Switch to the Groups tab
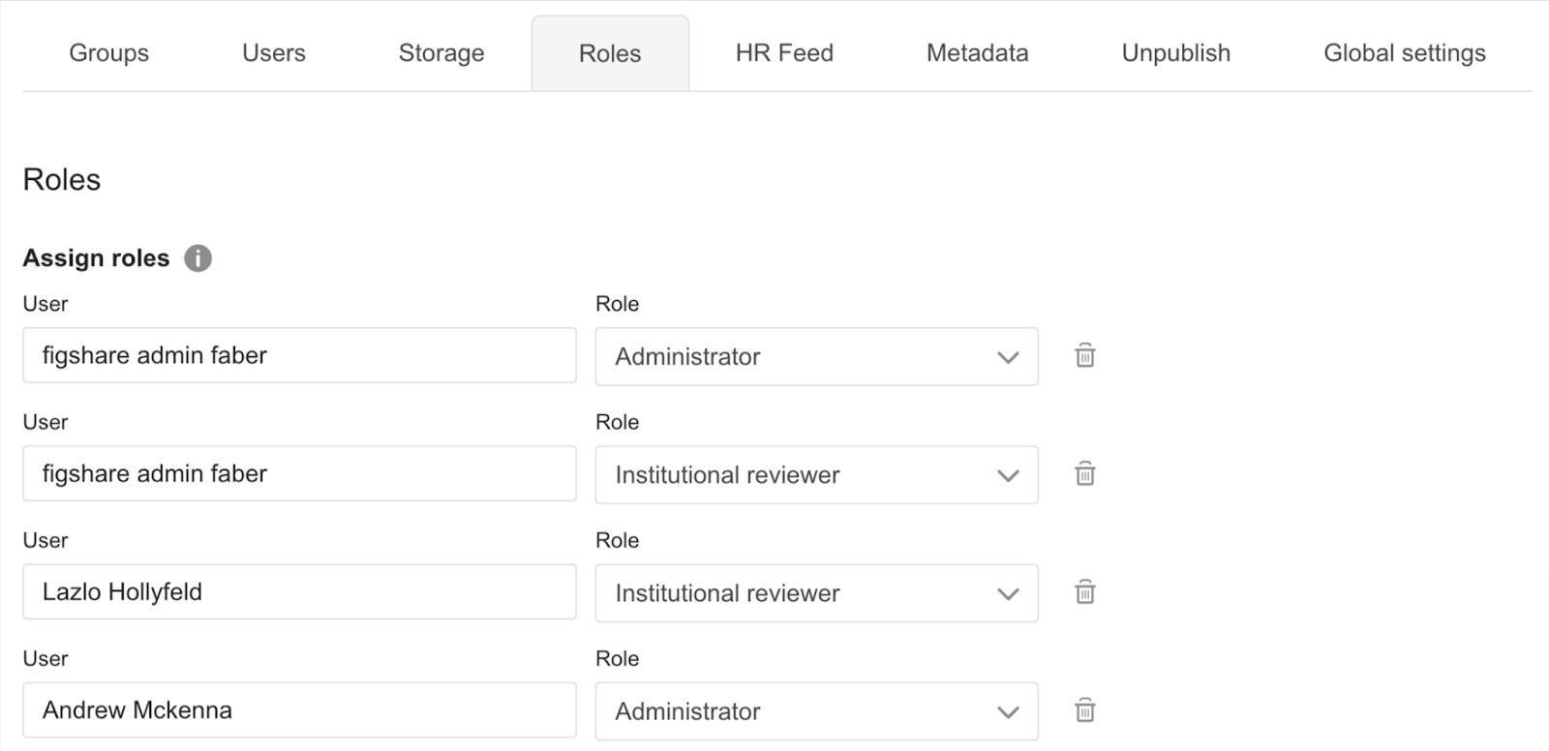The width and height of the screenshot is (1549, 751). click(x=108, y=53)
